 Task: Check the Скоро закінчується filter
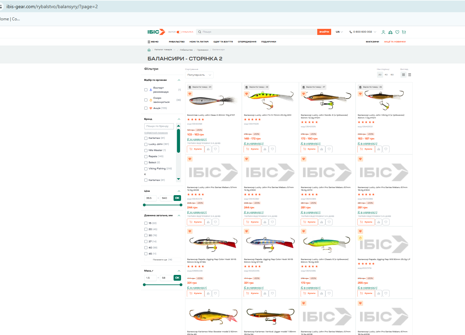[146, 100]
